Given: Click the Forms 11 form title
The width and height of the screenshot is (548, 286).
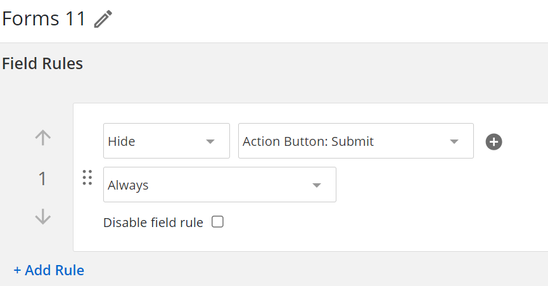Looking at the screenshot, I should tap(44, 19).
